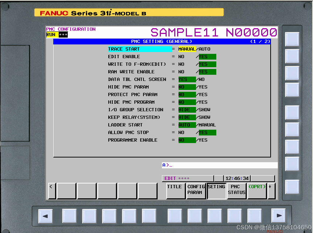Viewport: 313px width, 233px height.
Task: Select SHOW for KEEP RELAY(SYSTEM)
Action: pyautogui.click(x=204, y=117)
